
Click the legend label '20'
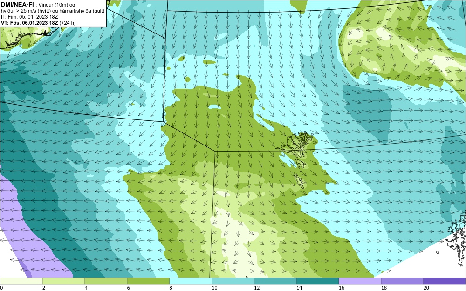(x=426, y=288)
